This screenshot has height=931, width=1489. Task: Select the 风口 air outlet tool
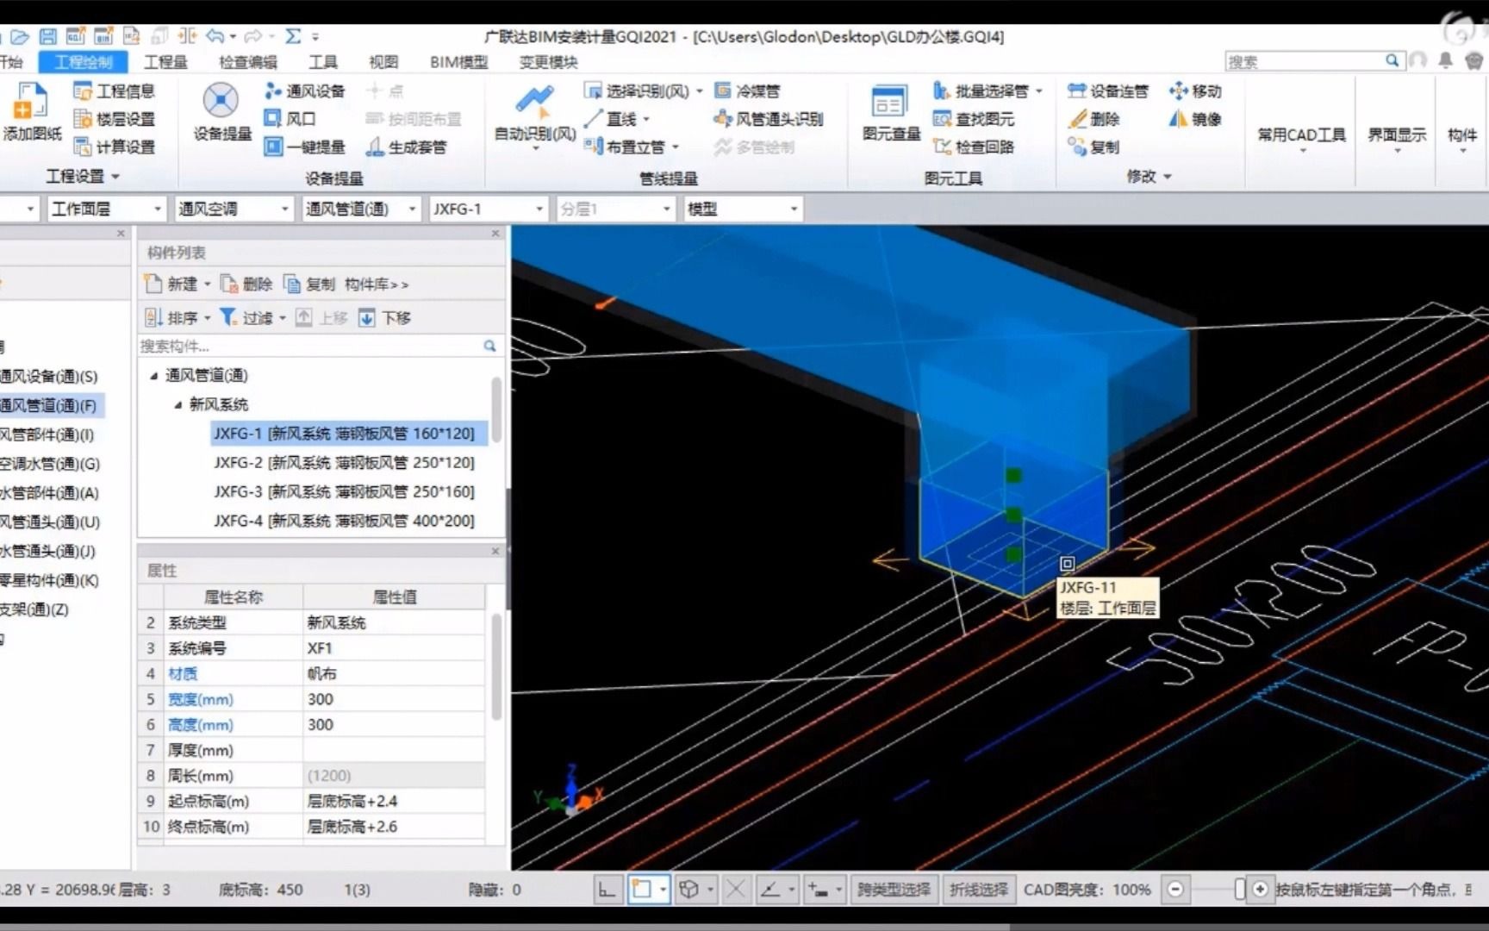[290, 119]
